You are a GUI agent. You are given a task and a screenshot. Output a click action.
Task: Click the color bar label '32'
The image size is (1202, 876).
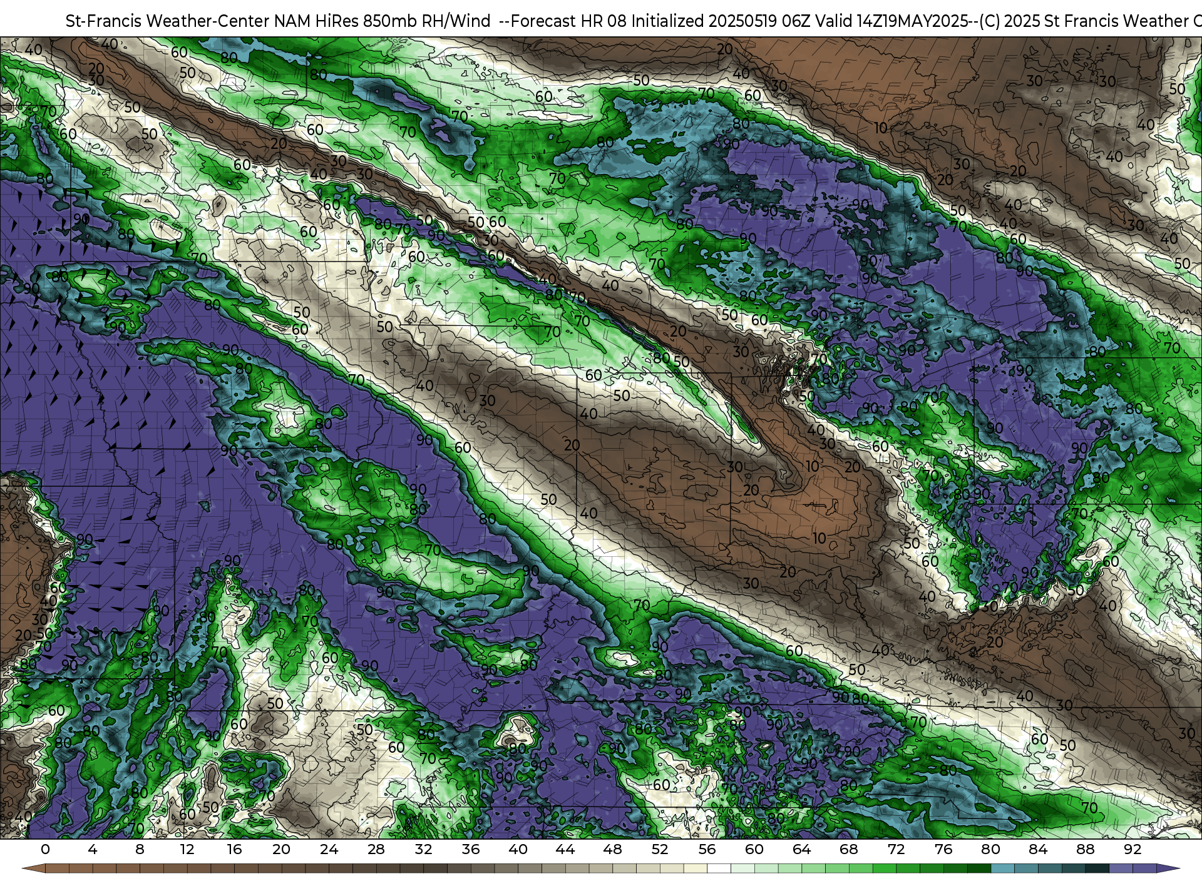423,849
